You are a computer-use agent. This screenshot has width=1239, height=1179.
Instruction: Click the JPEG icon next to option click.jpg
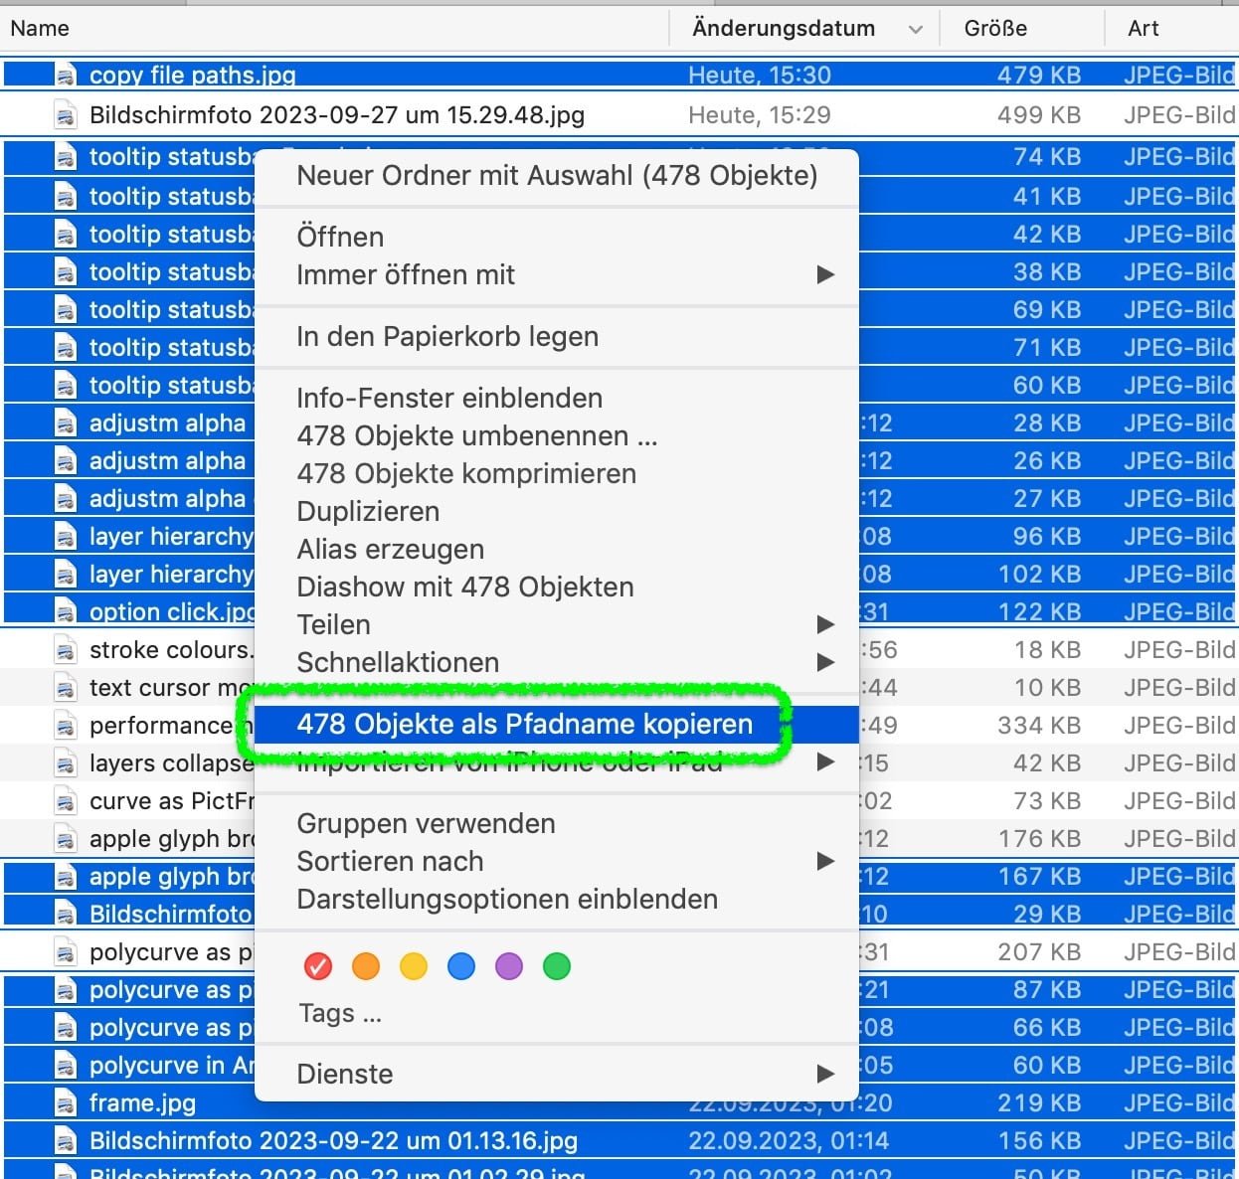(x=66, y=611)
